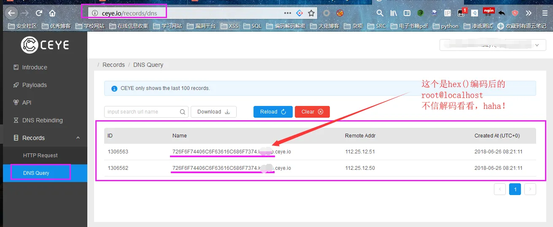
Task: Click the Name column header
Action: click(179, 136)
